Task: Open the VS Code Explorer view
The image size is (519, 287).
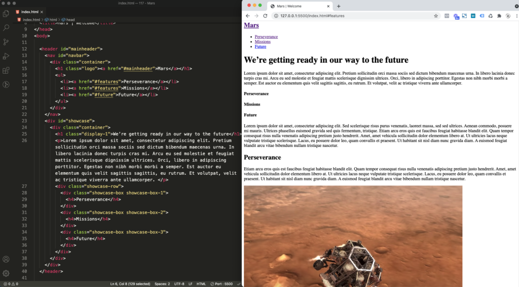Action: 6,14
